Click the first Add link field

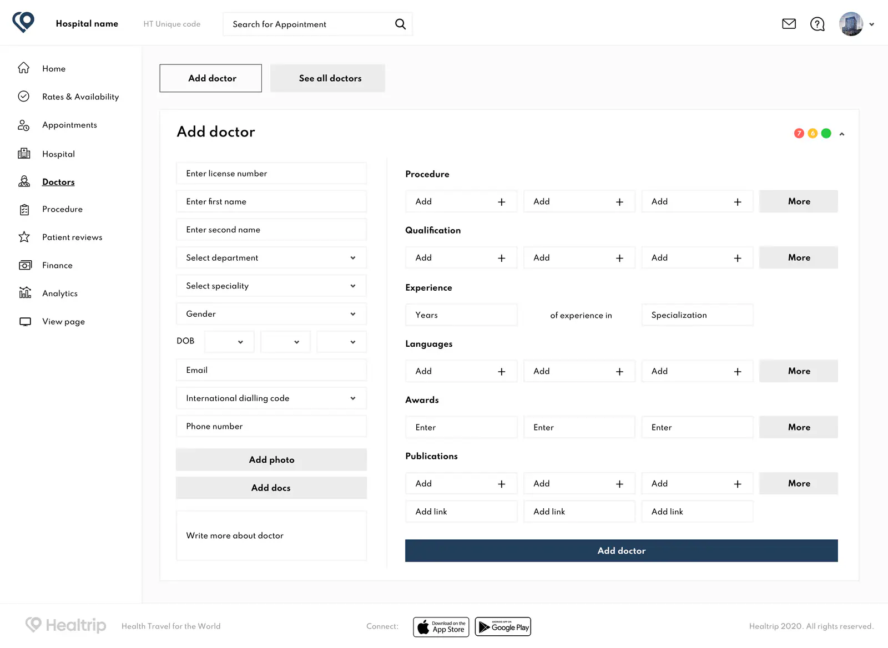click(x=461, y=512)
